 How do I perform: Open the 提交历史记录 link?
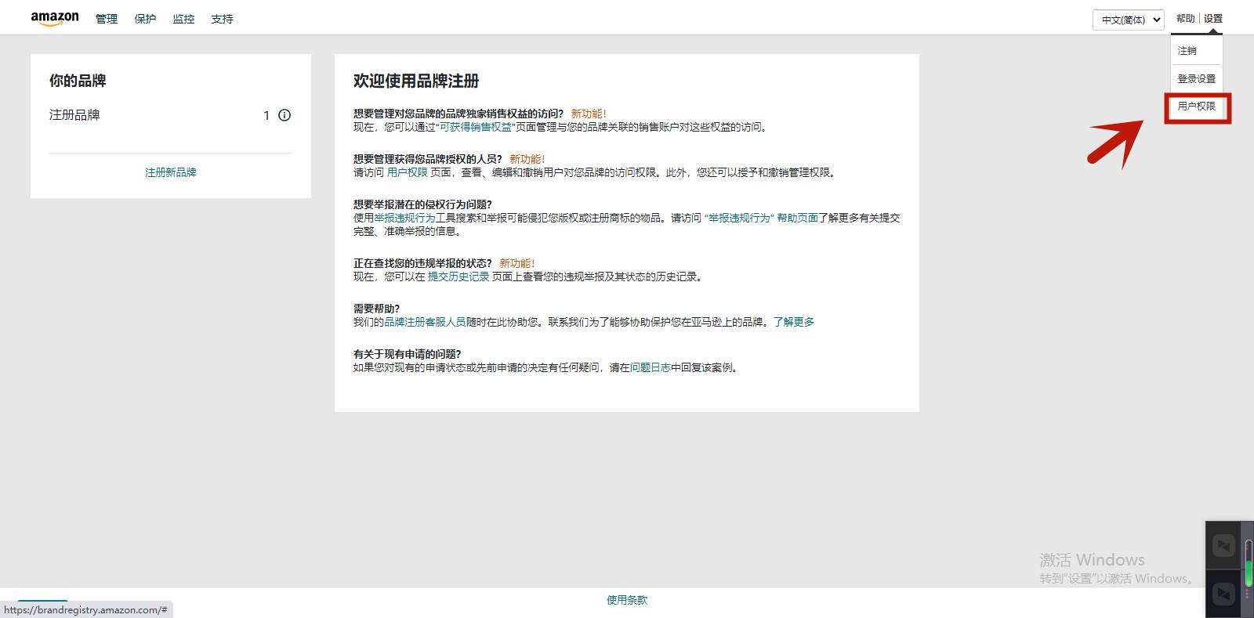point(458,276)
